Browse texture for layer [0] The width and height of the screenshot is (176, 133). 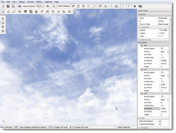[168, 52]
